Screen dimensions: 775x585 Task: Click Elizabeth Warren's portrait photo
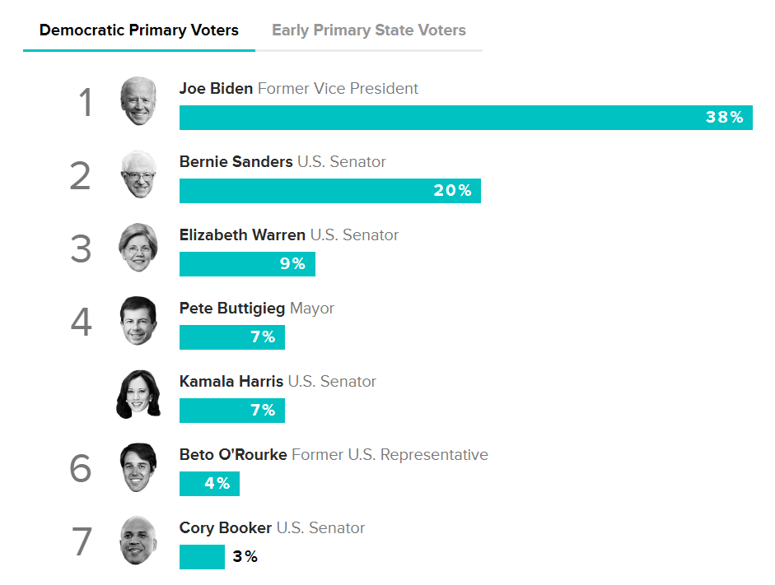[138, 248]
